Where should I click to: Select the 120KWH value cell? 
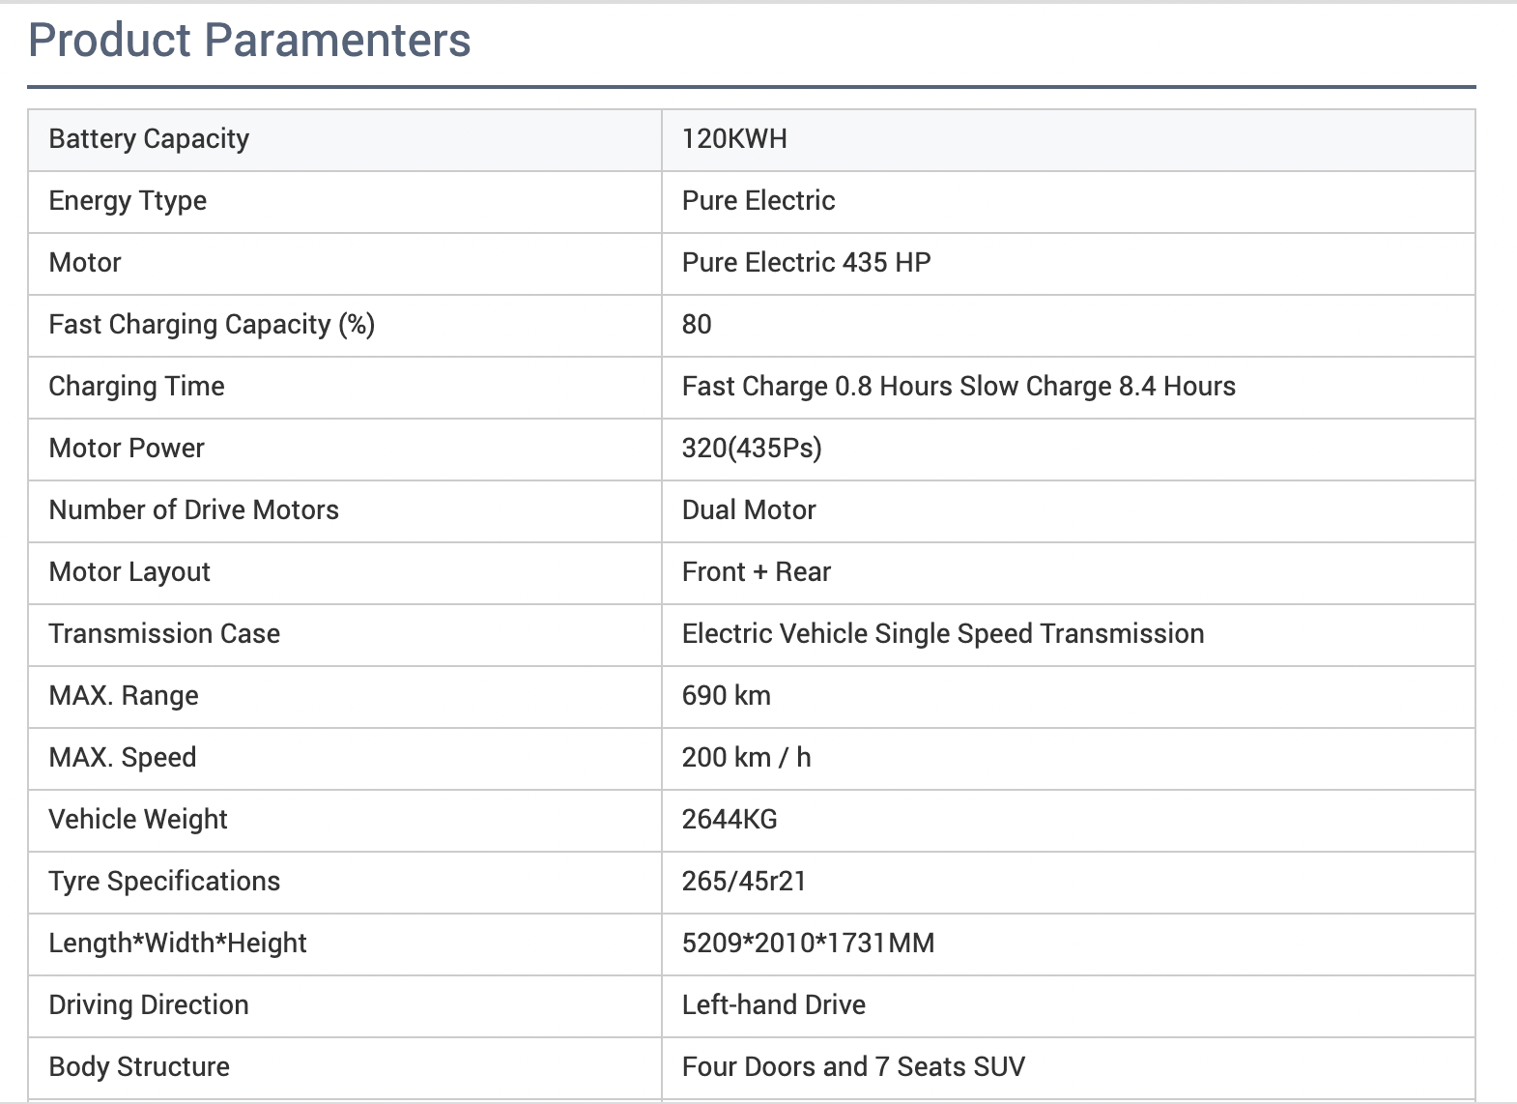pos(734,139)
